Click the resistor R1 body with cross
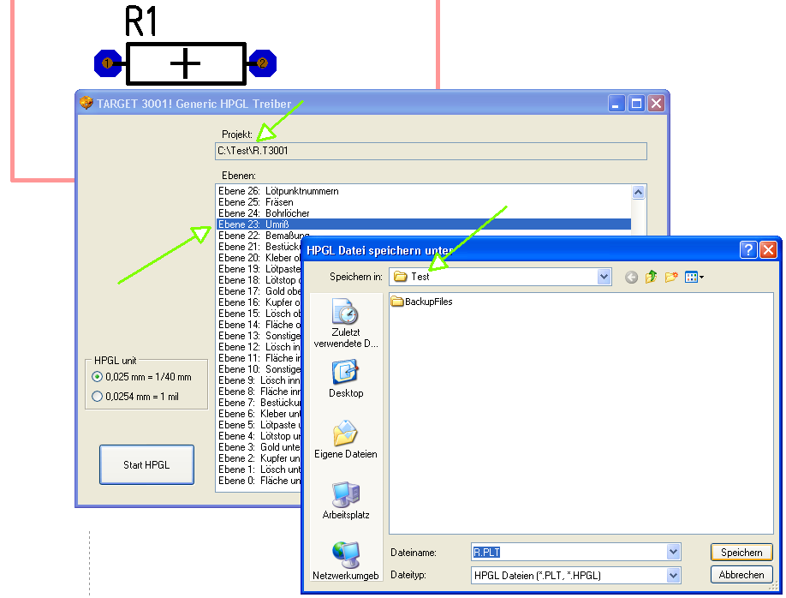The width and height of the screenshot is (786, 598). coord(186,63)
